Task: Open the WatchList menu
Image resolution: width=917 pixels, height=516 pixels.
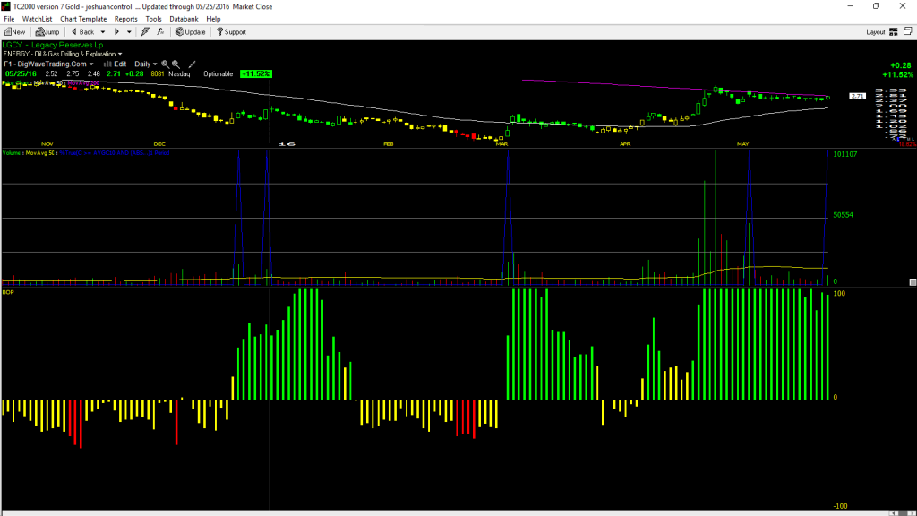Action: (x=37, y=19)
